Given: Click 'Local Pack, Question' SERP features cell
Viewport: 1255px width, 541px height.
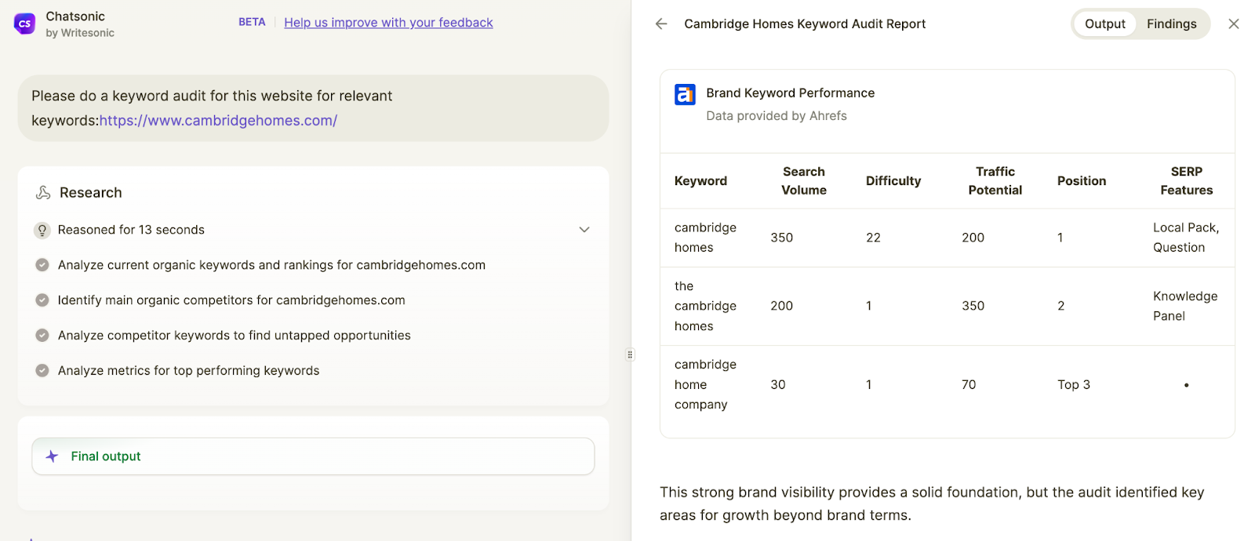Looking at the screenshot, I should [x=1186, y=238].
